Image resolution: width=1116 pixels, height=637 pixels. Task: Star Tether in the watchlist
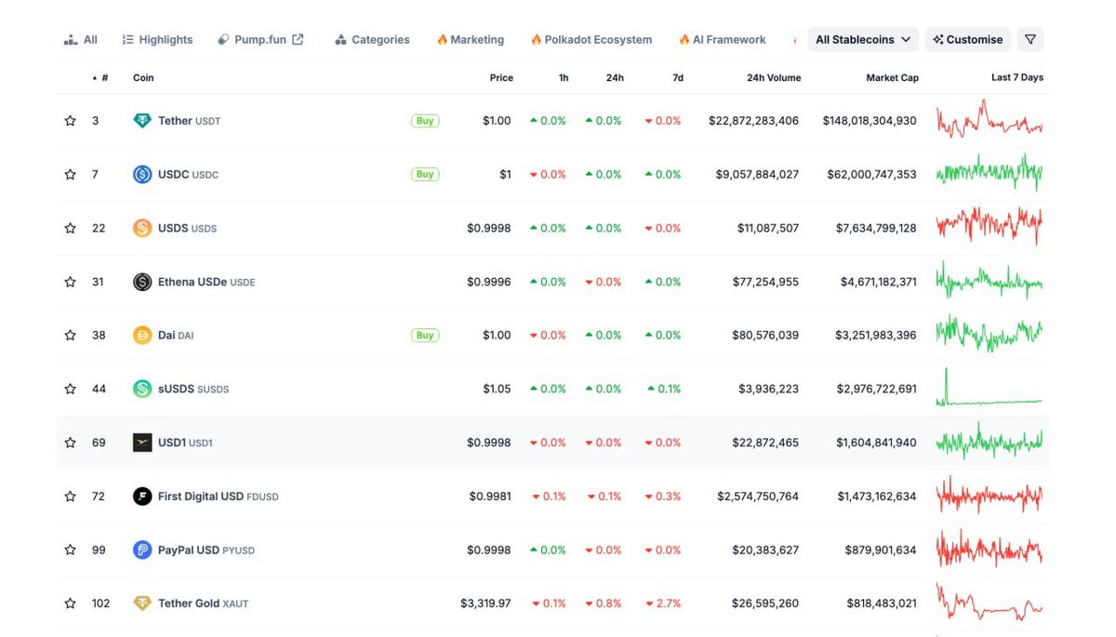(x=70, y=121)
